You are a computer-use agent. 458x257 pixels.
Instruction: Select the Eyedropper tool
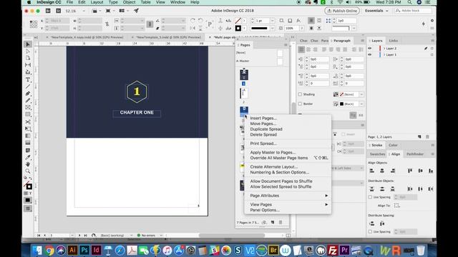point(28,157)
